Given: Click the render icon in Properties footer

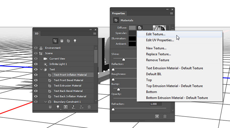Looking at the screenshot, I should 157,116.
